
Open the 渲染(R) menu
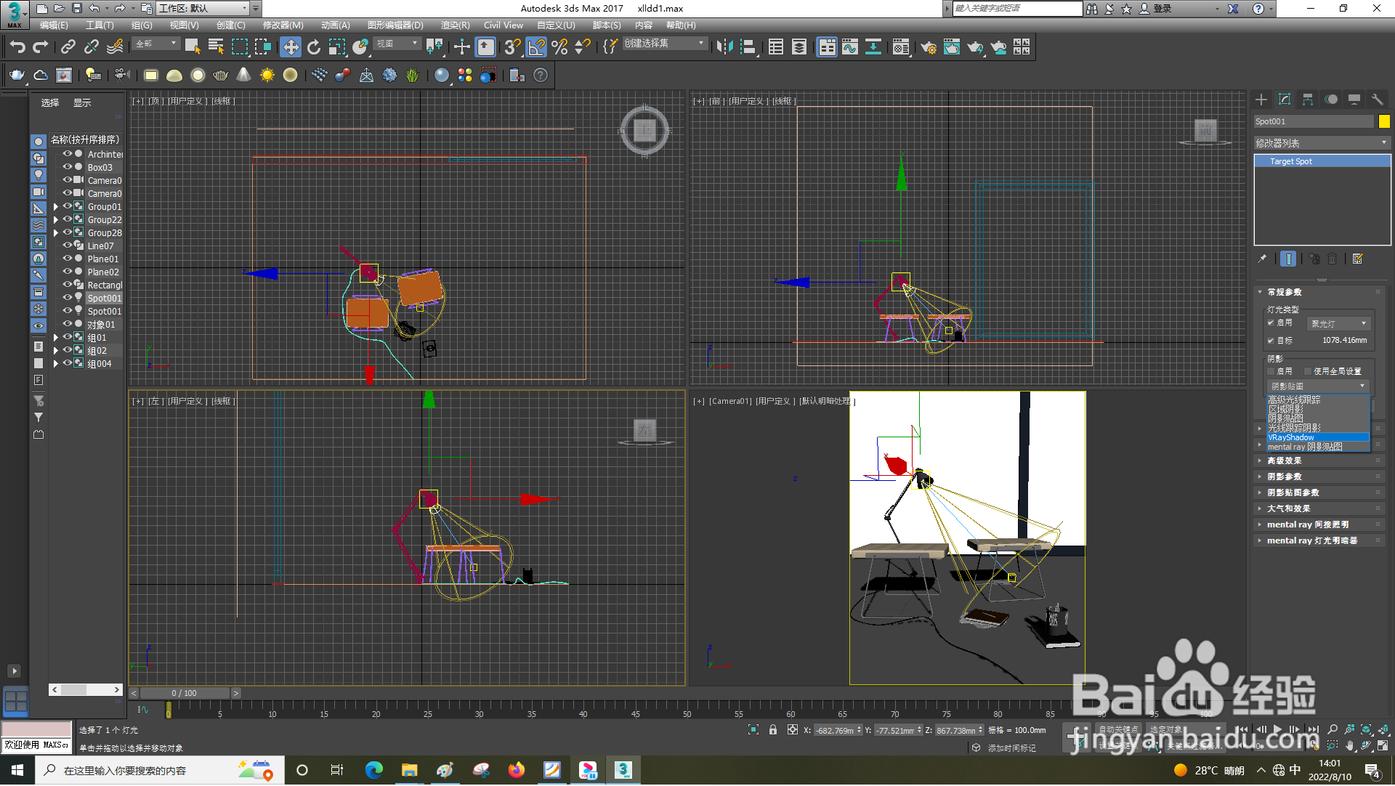tap(455, 25)
